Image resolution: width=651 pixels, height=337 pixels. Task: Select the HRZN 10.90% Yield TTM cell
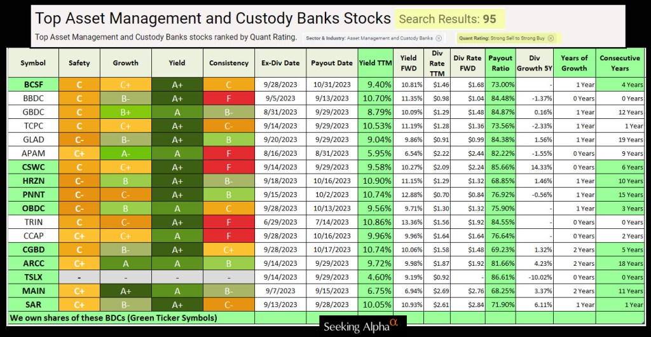[375, 181]
